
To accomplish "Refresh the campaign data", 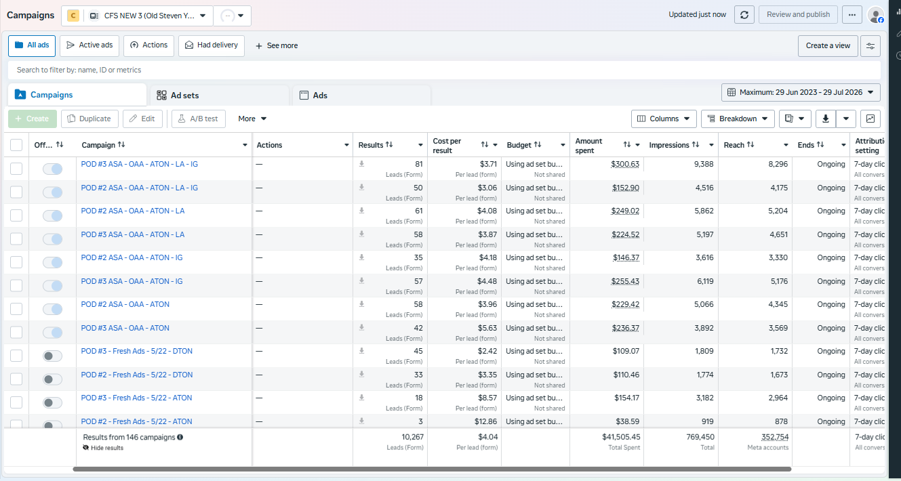I will [x=744, y=15].
